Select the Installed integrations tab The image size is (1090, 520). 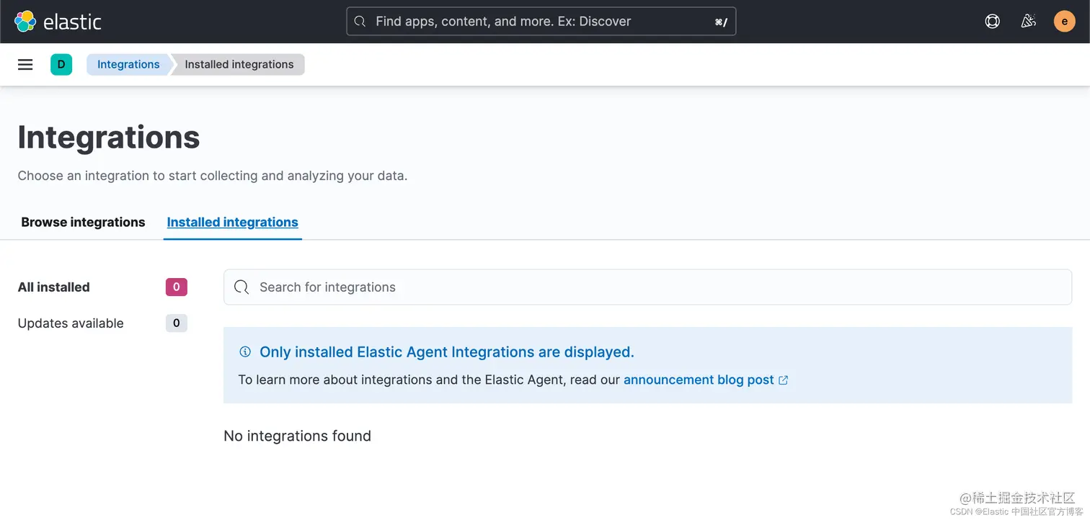coord(232,223)
